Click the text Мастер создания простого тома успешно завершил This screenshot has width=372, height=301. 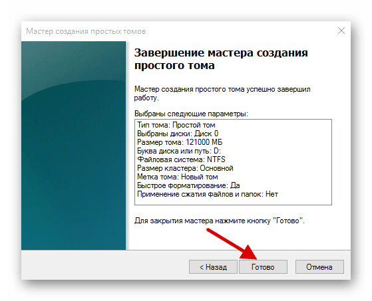222,89
